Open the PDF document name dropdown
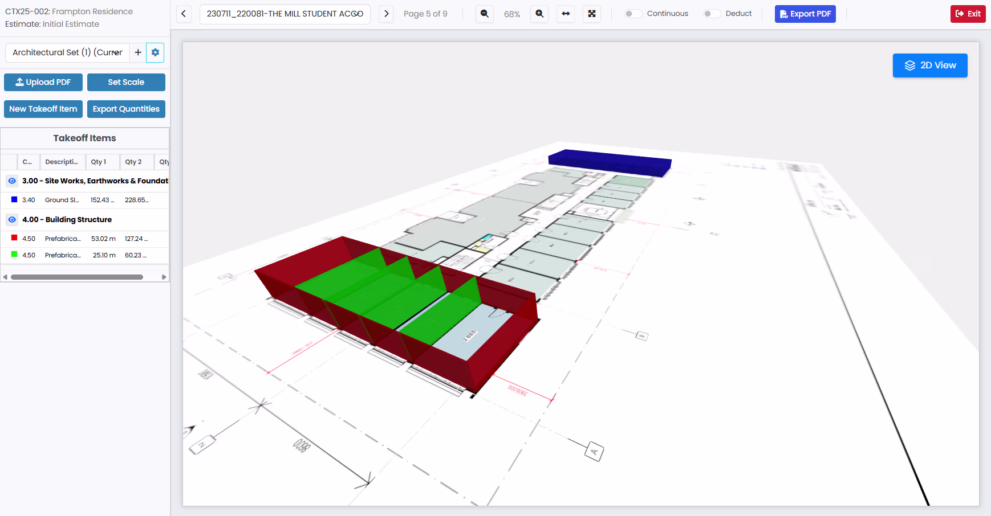Screen dimensions: 991x516 285,14
